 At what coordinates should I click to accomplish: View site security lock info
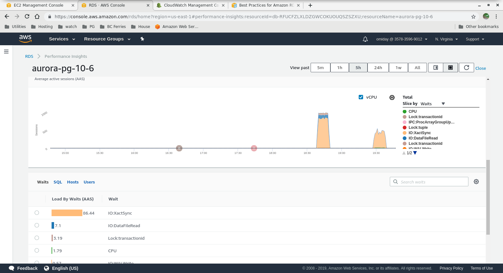[50, 17]
